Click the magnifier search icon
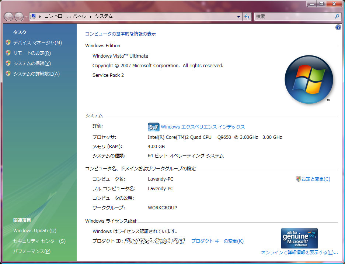Image resolution: width=345 pixels, height=264 pixels. (x=337, y=16)
